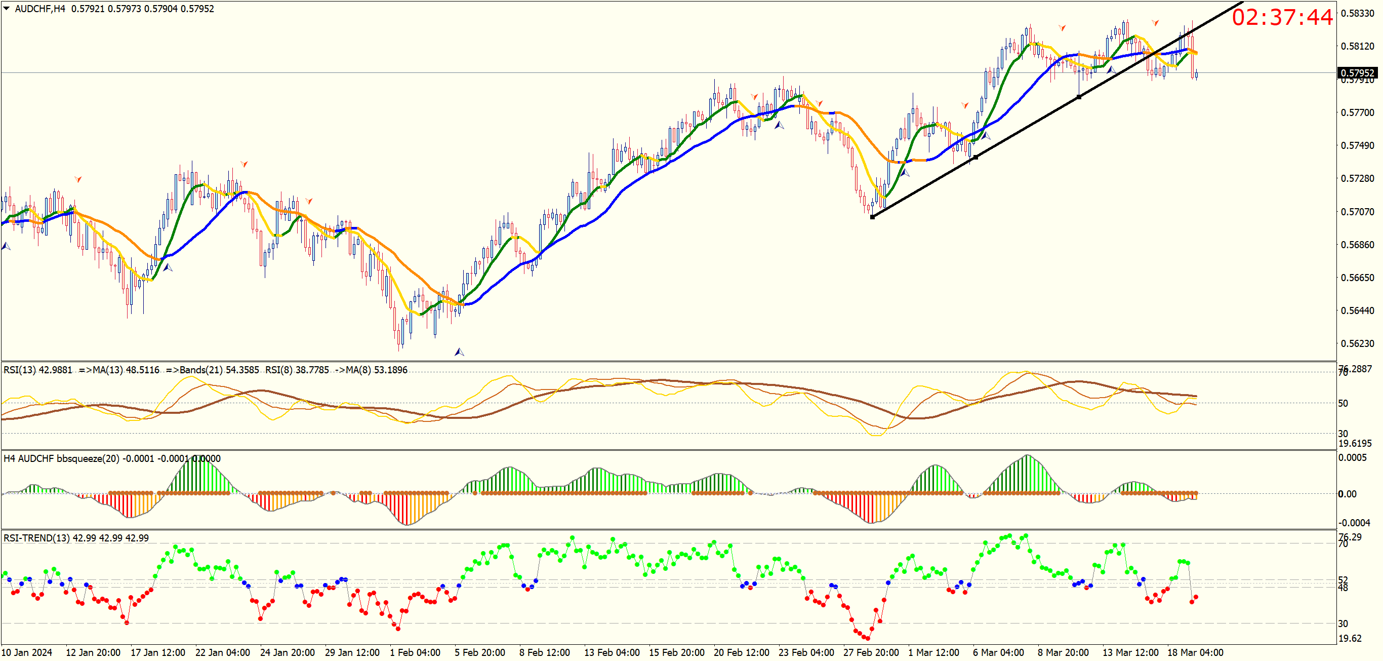Click the red down arrow above 8 Mar high
The image size is (1383, 661).
click(x=1062, y=27)
